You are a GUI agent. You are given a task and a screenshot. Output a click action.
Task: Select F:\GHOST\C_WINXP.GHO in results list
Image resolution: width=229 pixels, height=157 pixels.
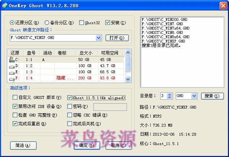coord(163,42)
